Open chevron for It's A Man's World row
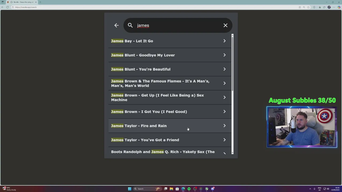This screenshot has height=192, width=342. (224, 83)
